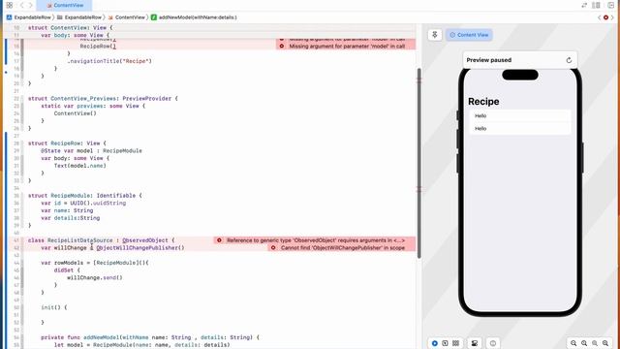Click the @State var model line
This screenshot has height=349, width=620.
coord(91,151)
